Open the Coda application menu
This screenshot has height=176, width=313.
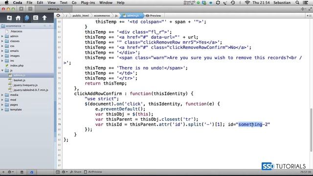pos(18,2)
